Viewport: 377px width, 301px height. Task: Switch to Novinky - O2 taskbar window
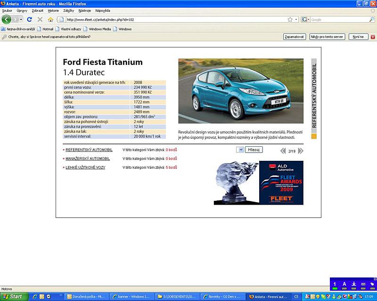click(222, 297)
